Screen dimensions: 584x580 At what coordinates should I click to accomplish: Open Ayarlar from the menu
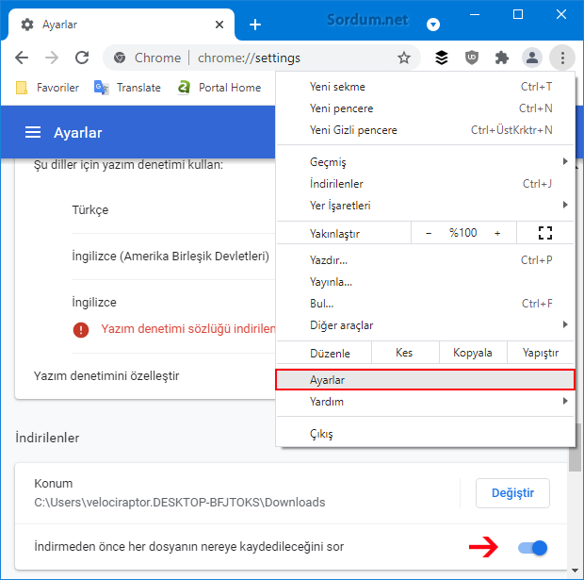(x=425, y=380)
